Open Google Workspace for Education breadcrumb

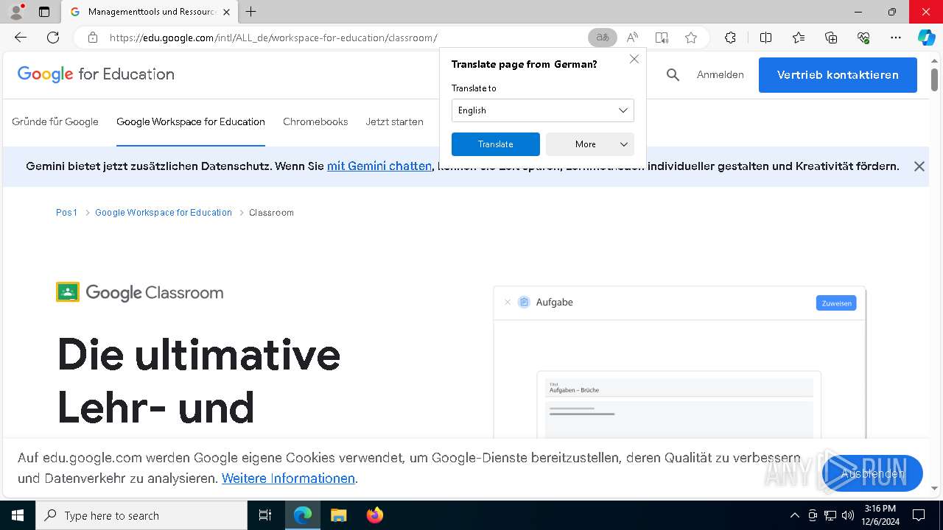tap(164, 212)
